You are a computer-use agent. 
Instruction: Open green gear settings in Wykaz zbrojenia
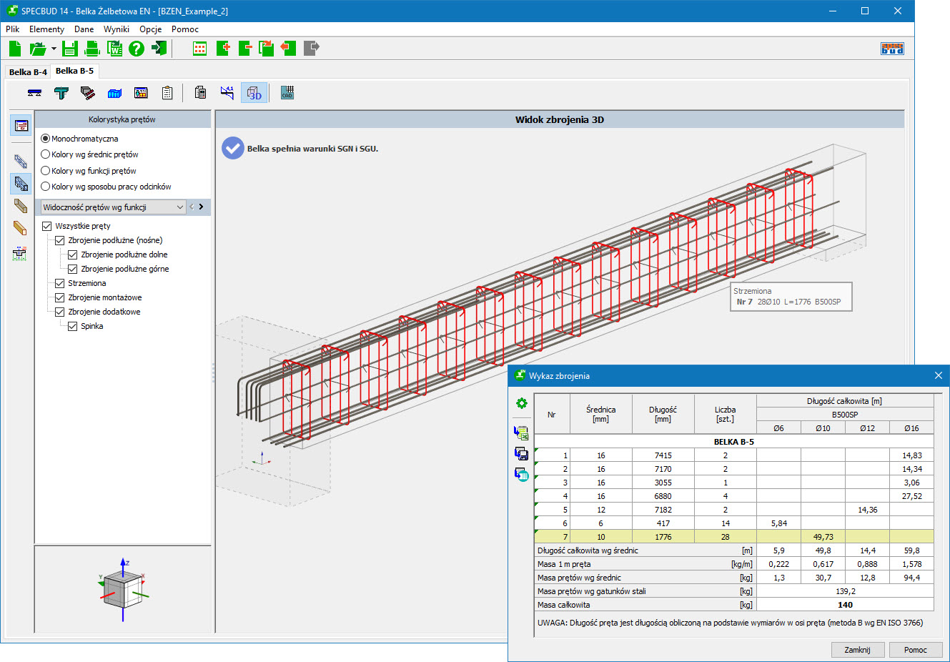click(521, 403)
